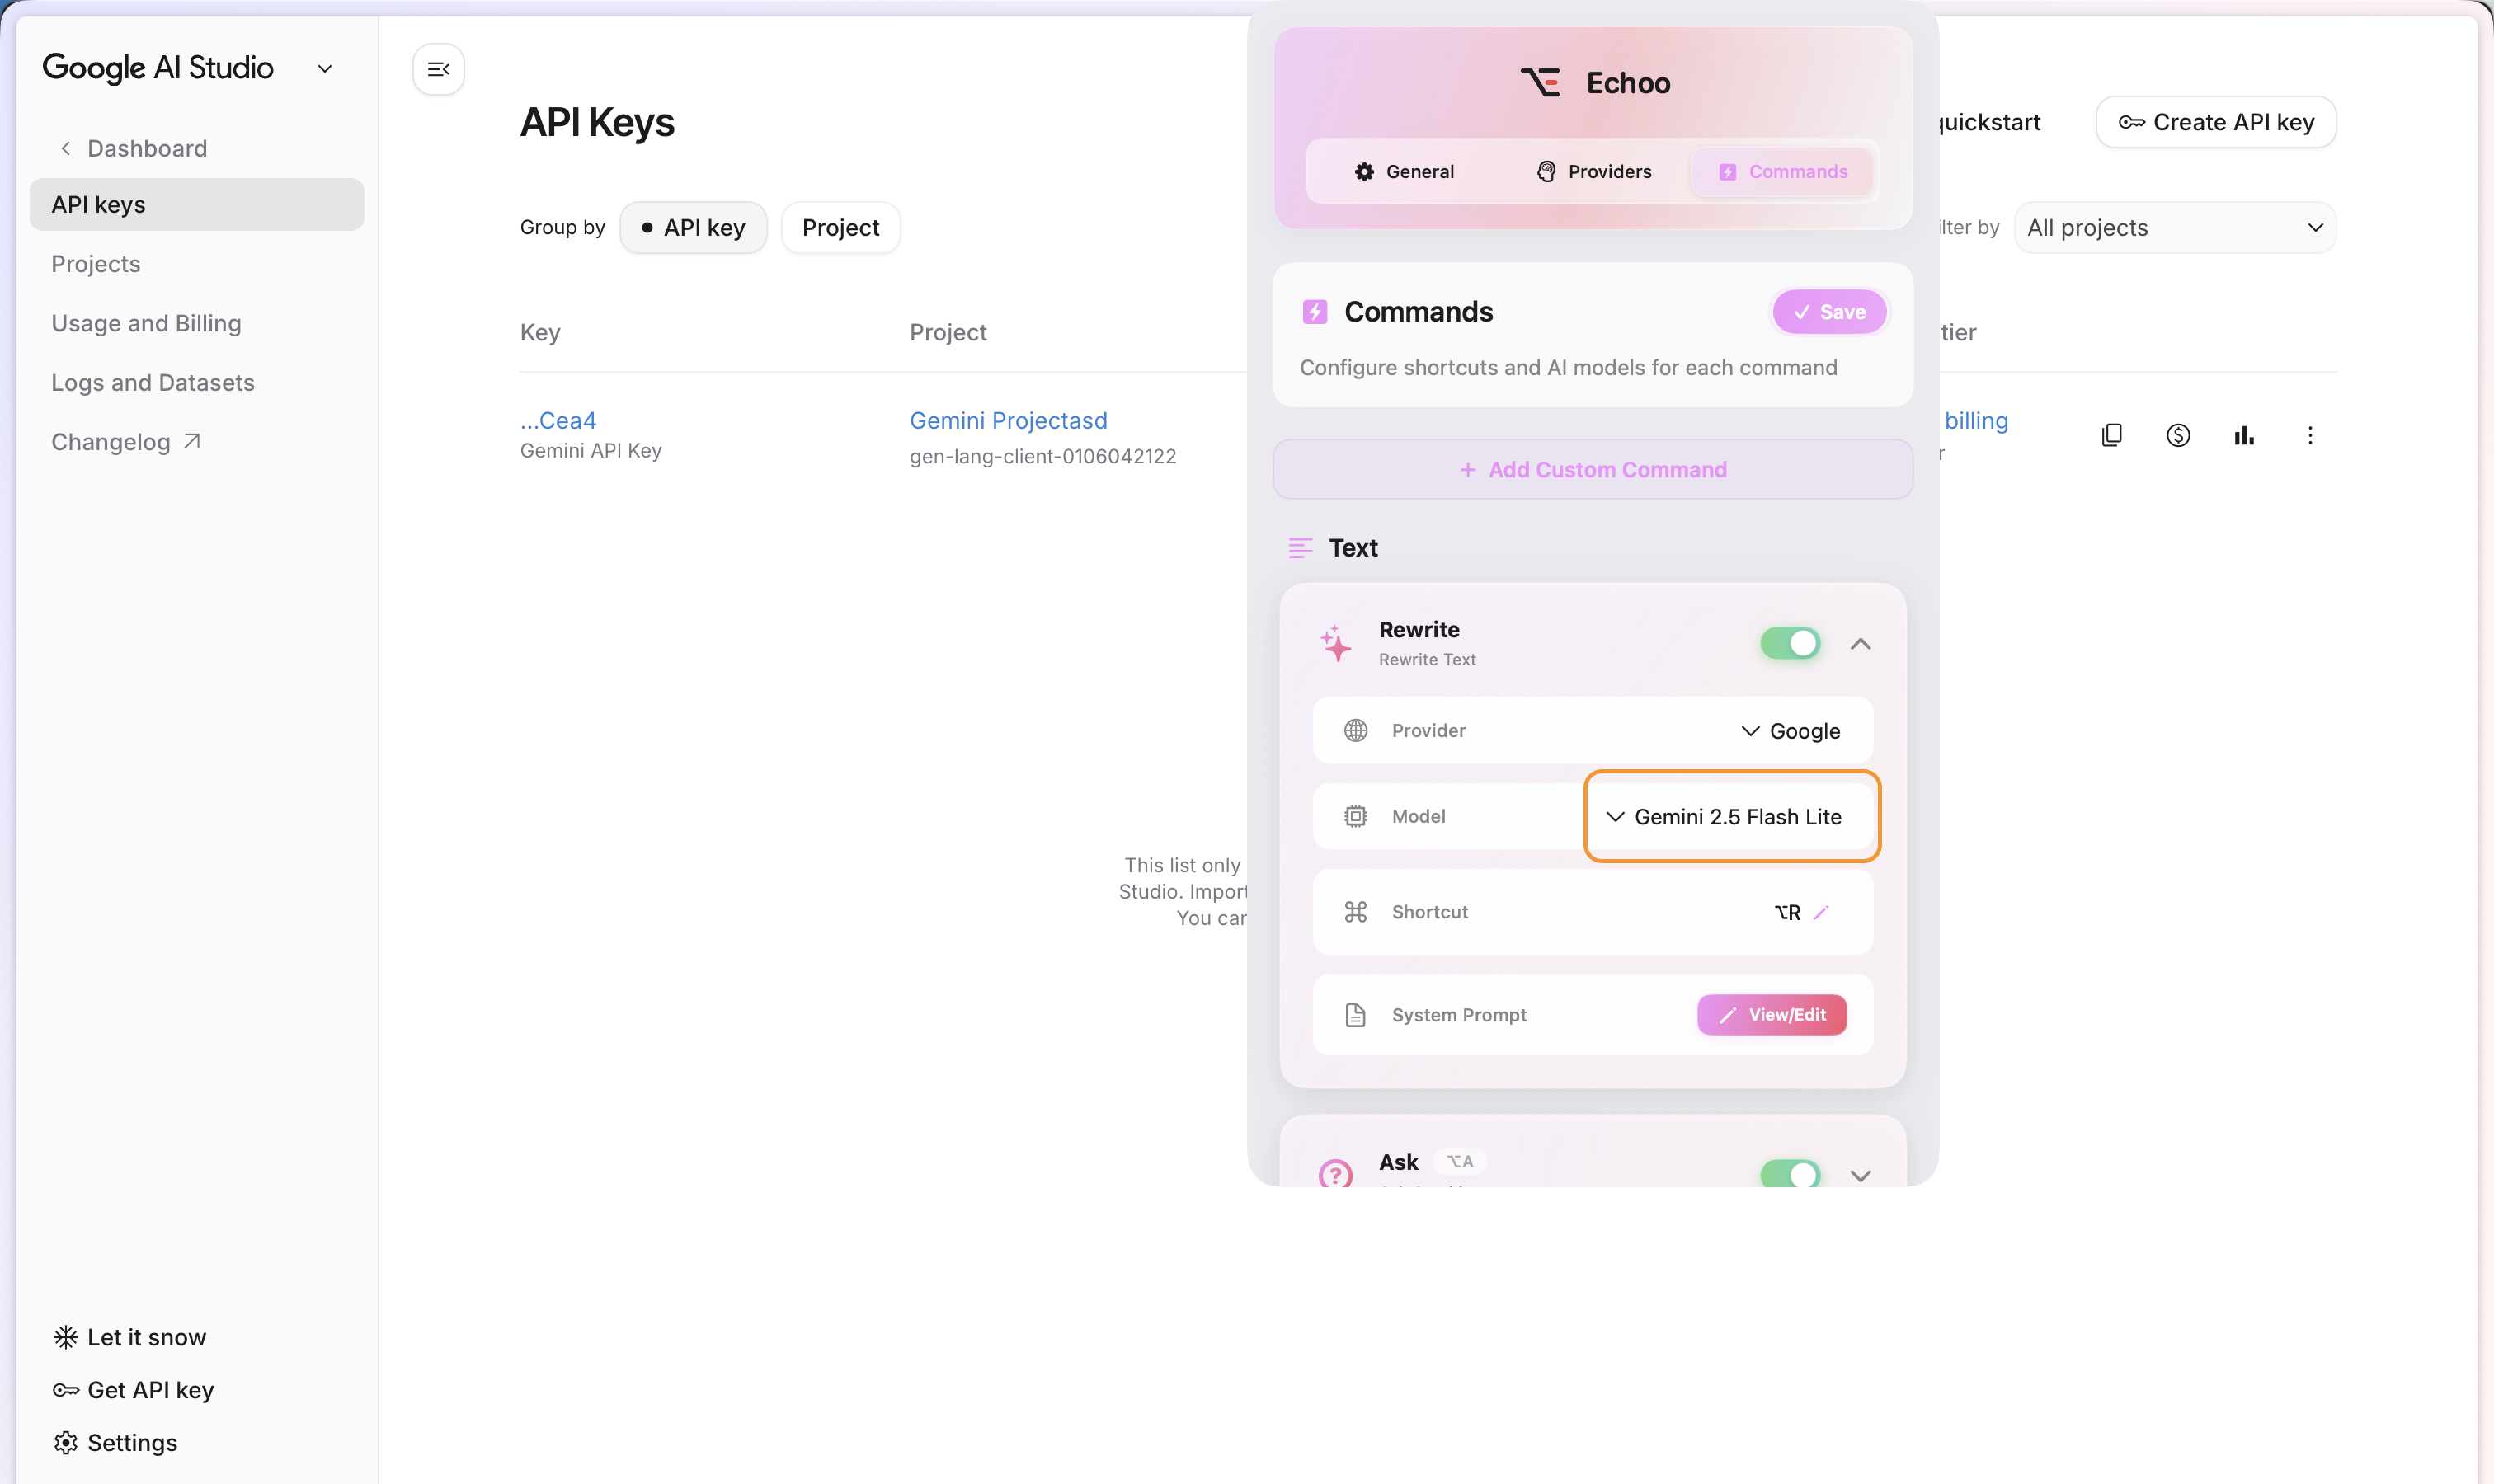
Task: Open the Gemini 2.5 Flash Lite model dropdown
Action: point(1730,816)
